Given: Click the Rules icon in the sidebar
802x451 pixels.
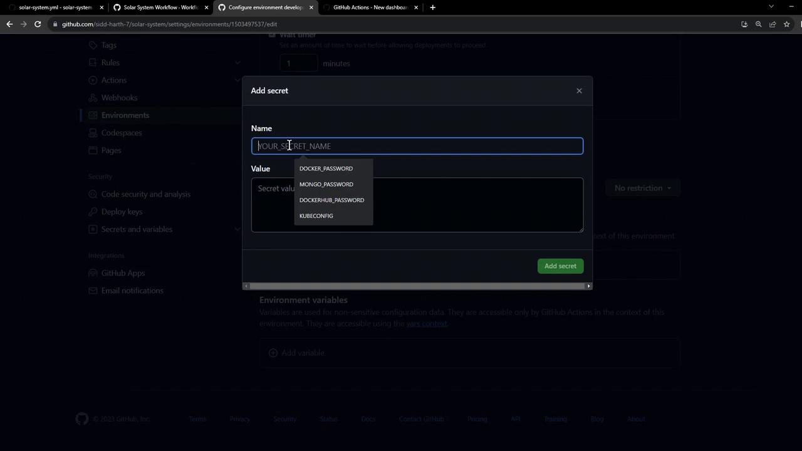Looking at the screenshot, I should pyautogui.click(x=93, y=63).
